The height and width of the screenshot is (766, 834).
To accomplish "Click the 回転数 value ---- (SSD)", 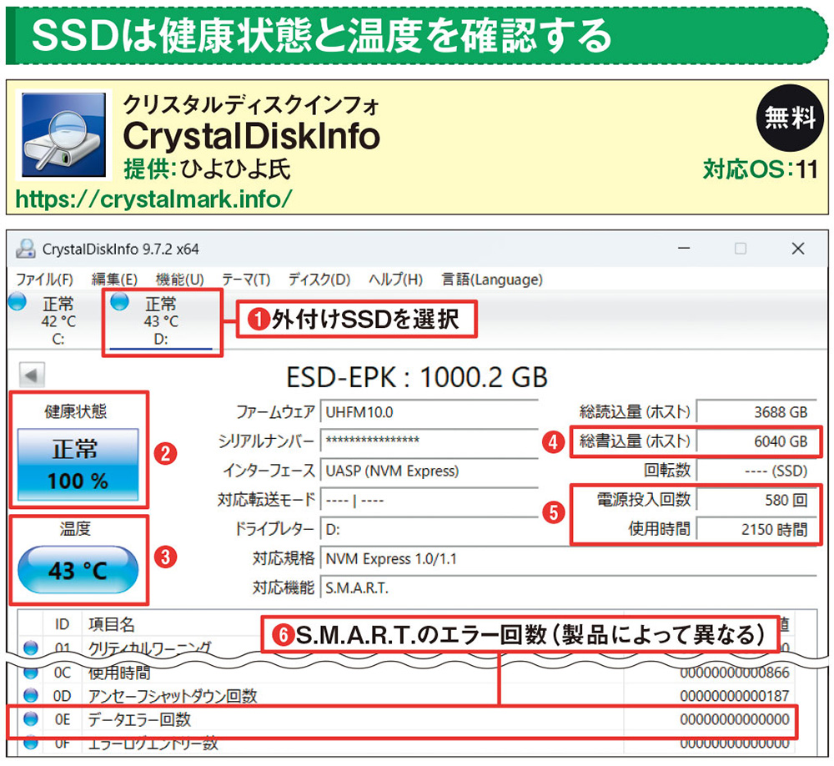I will tap(756, 471).
